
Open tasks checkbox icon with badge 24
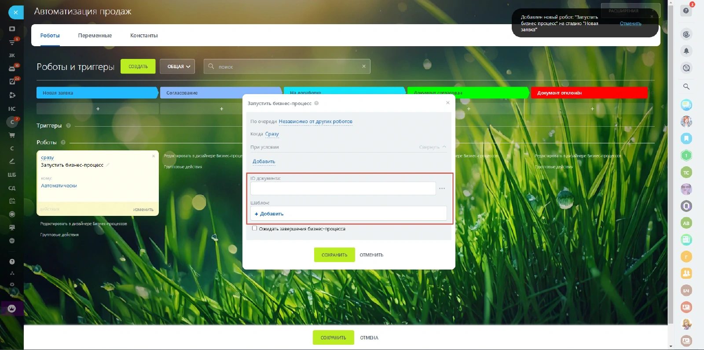coord(12,81)
